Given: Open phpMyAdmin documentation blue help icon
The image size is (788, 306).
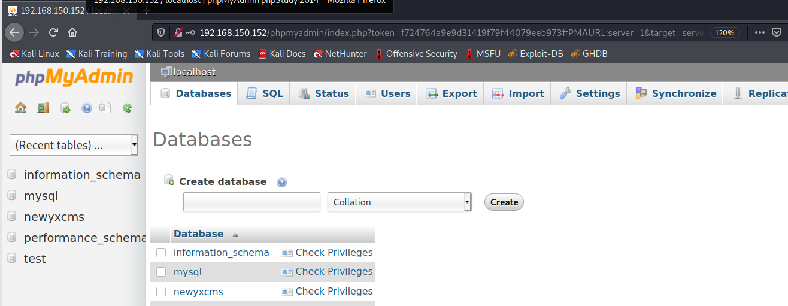Looking at the screenshot, I should [87, 108].
